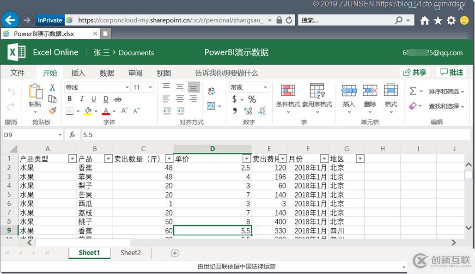Align text to the middle
Viewport: 475px width, 274px height.
180,87
